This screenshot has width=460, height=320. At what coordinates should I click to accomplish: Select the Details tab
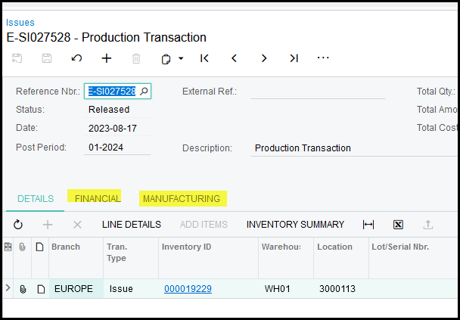[36, 199]
